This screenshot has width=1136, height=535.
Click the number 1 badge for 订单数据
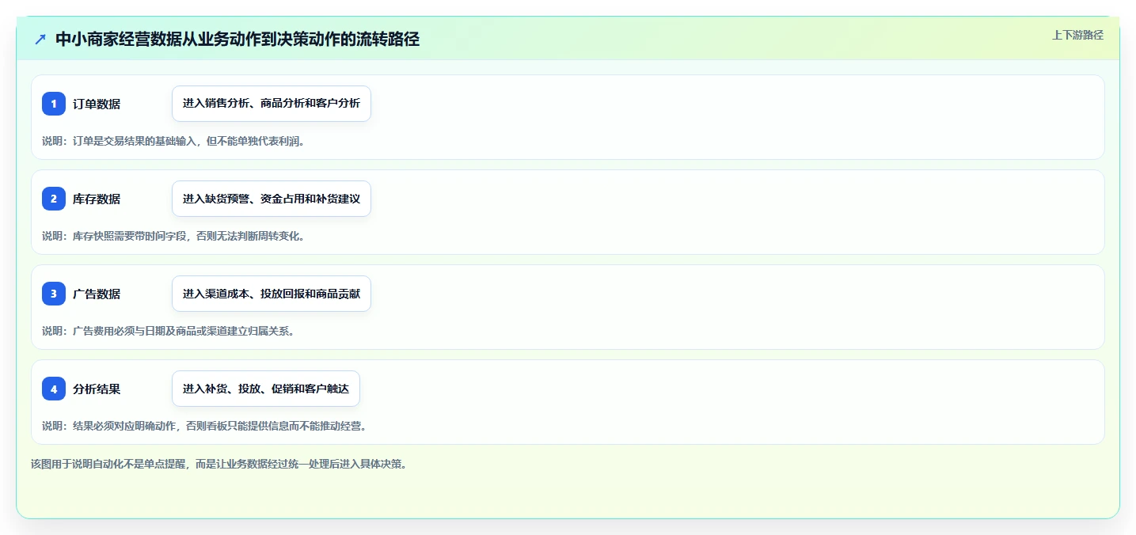click(54, 104)
